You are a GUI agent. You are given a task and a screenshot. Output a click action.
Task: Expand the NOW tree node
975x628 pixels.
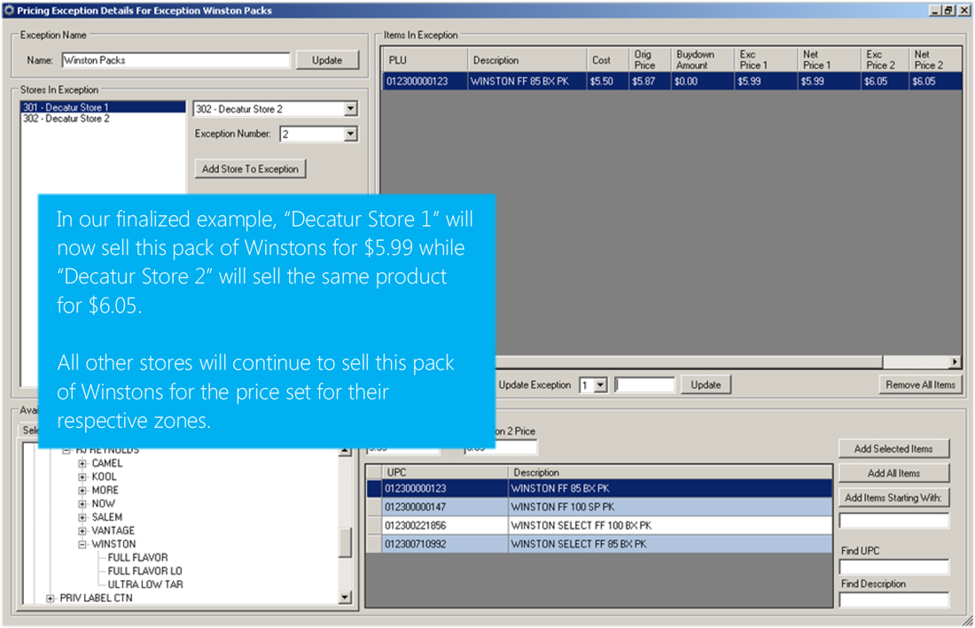click(82, 504)
